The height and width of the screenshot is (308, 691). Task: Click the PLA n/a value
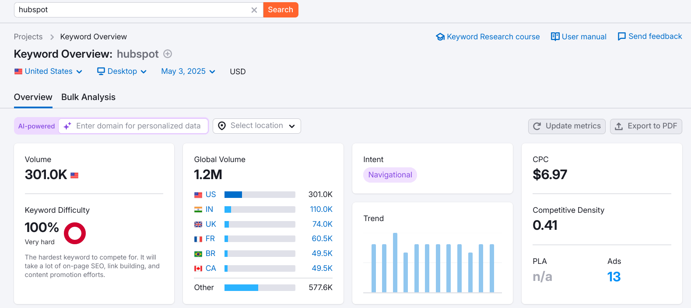(x=542, y=277)
